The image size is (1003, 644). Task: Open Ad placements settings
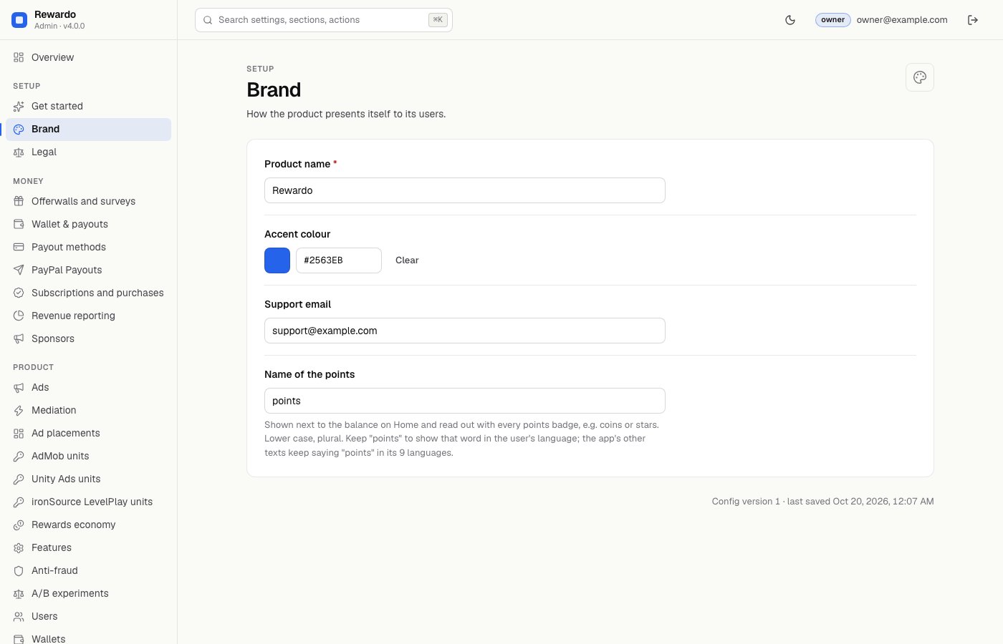point(89,433)
